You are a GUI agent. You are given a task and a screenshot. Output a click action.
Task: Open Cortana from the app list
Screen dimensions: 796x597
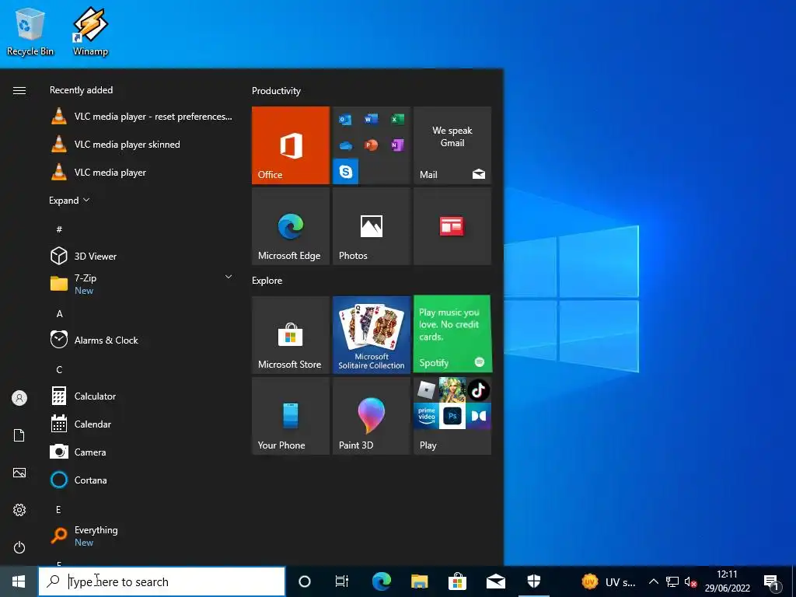point(141,480)
